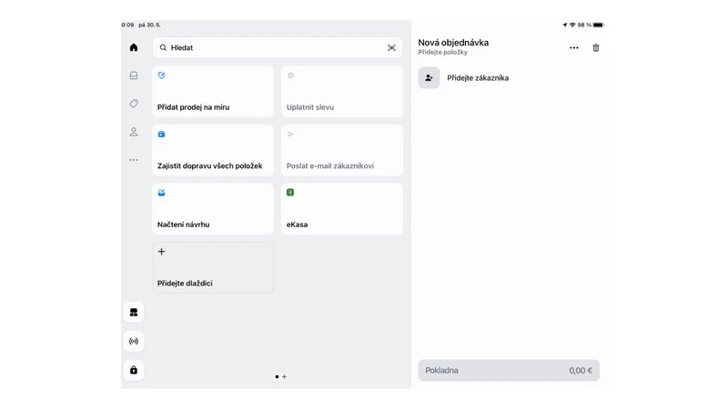
Task: Open the Home icon in the sidebar
Action: pos(134,47)
